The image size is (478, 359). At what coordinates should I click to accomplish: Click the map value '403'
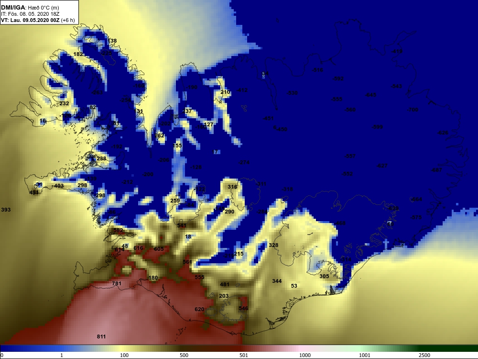coord(58,186)
